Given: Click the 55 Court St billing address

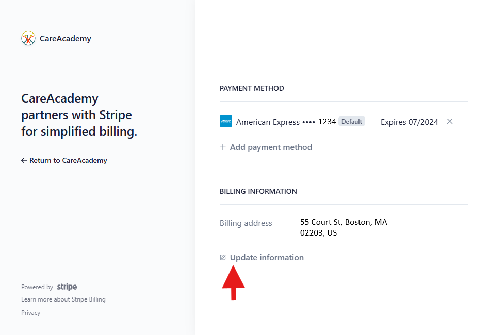Looking at the screenshot, I should (x=344, y=227).
